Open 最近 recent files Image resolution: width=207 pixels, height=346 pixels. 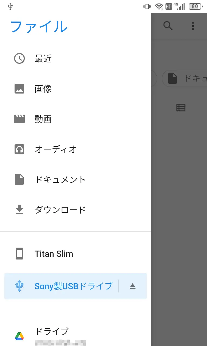click(x=43, y=58)
